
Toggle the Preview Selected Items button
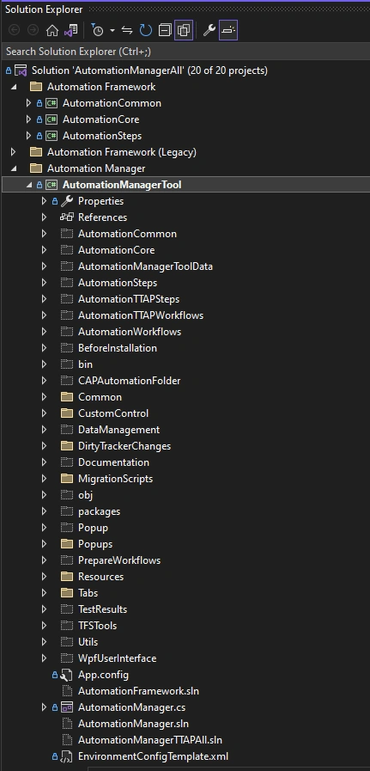click(x=228, y=30)
